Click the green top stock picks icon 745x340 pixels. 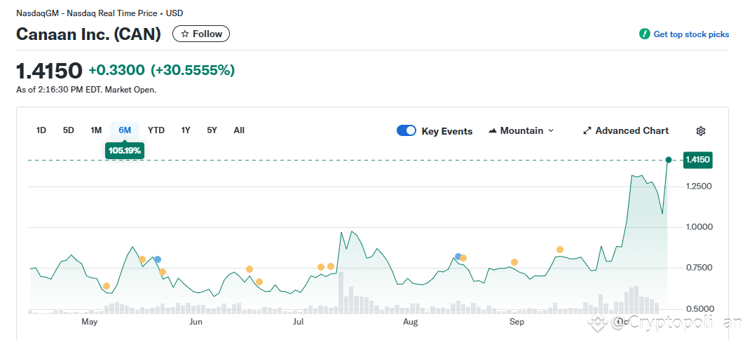pos(644,34)
